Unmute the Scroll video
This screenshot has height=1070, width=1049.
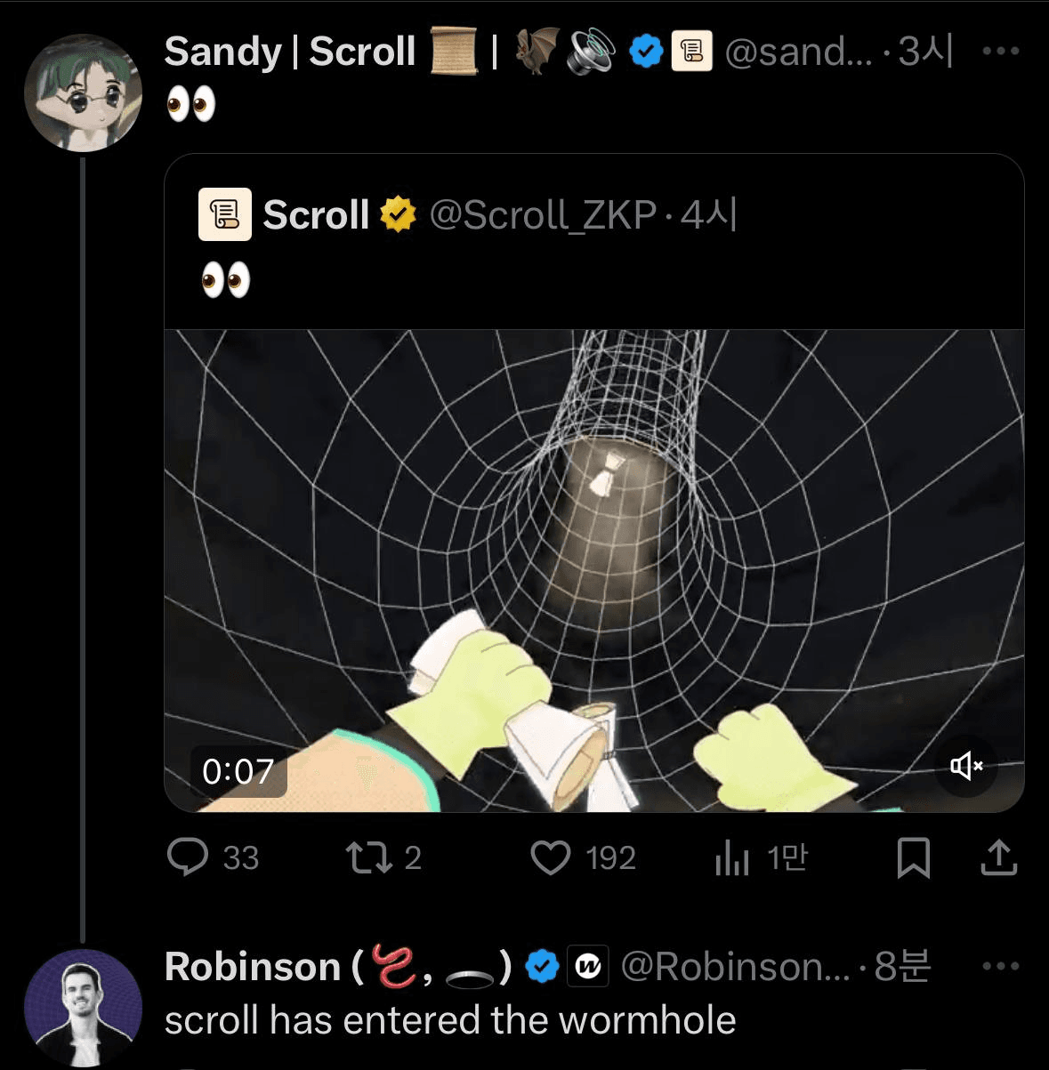click(965, 765)
